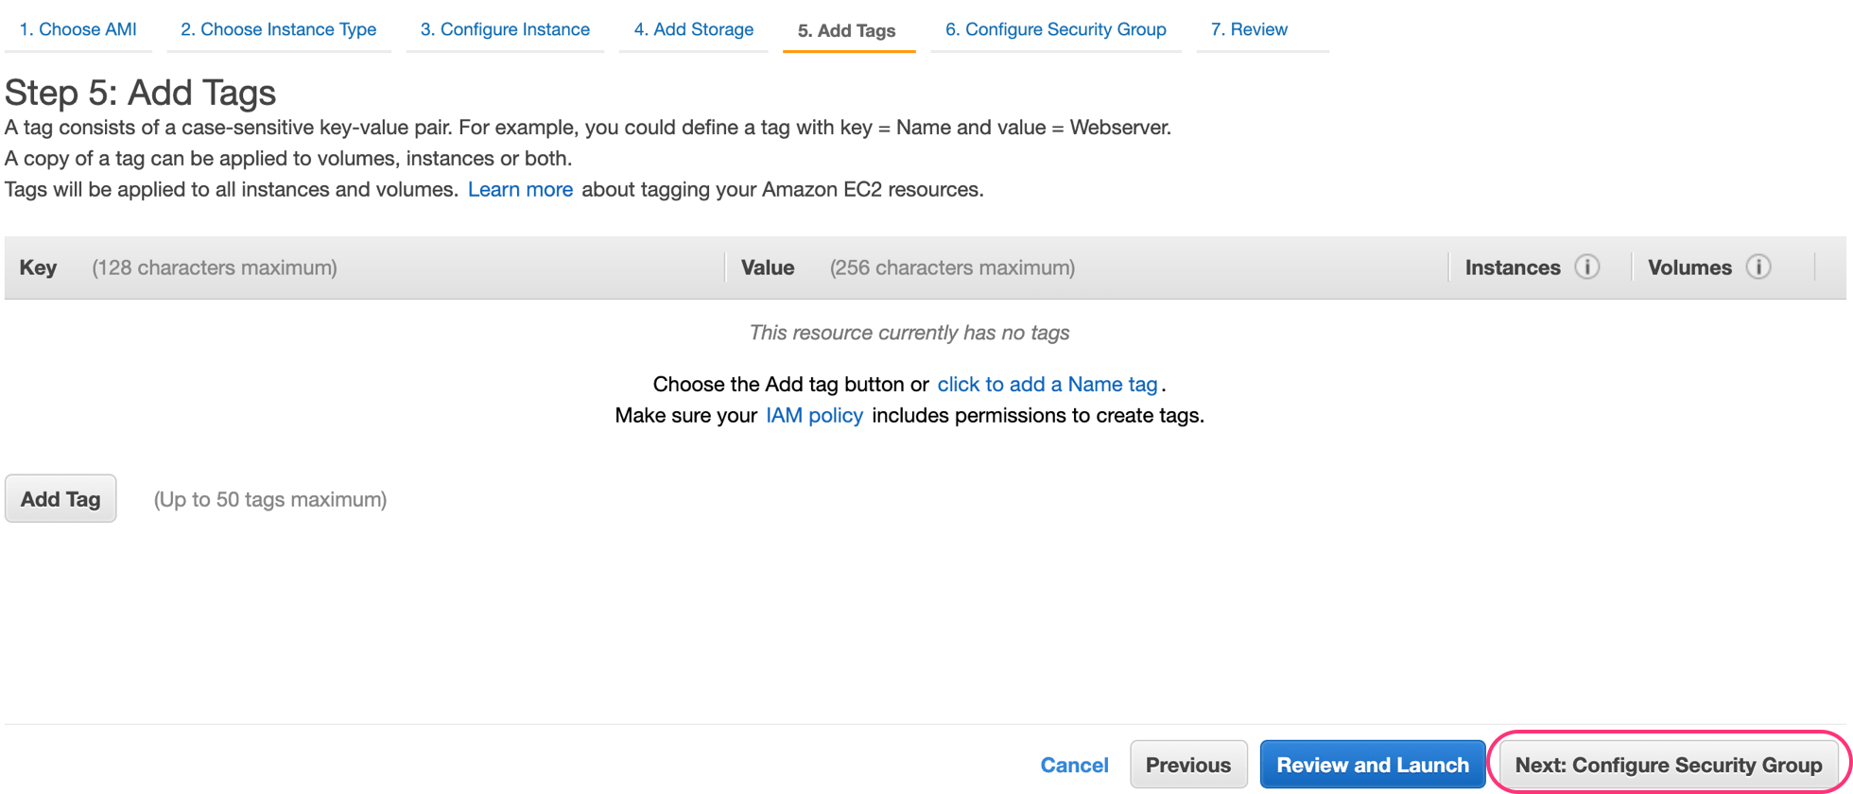Click Review and Launch button

1372,765
